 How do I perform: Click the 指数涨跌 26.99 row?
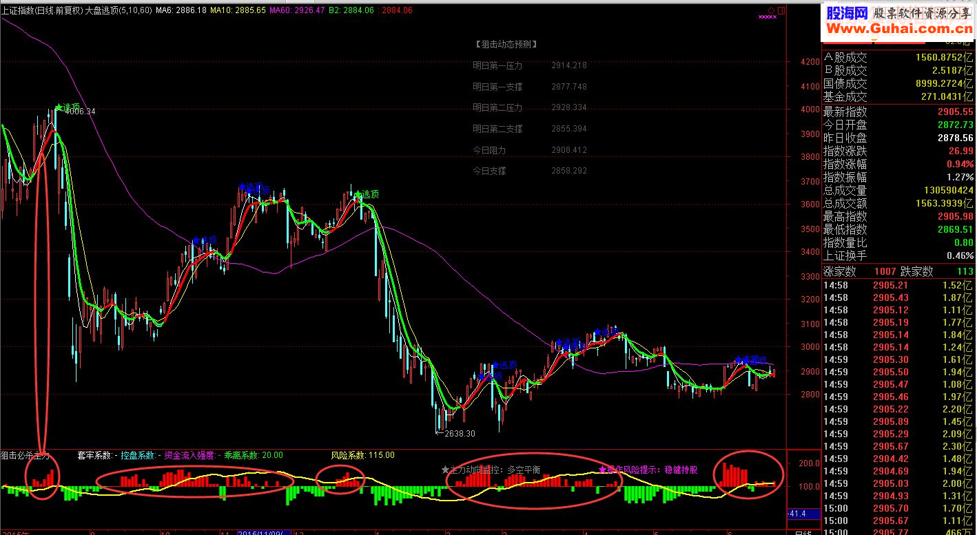(x=898, y=151)
